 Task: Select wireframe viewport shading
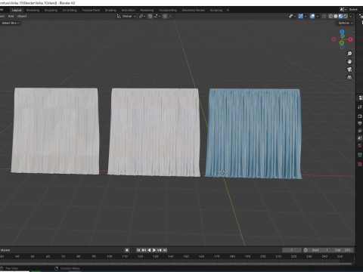pyautogui.click(x=330, y=16)
